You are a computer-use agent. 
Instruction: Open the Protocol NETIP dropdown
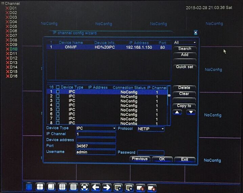(x=151, y=129)
